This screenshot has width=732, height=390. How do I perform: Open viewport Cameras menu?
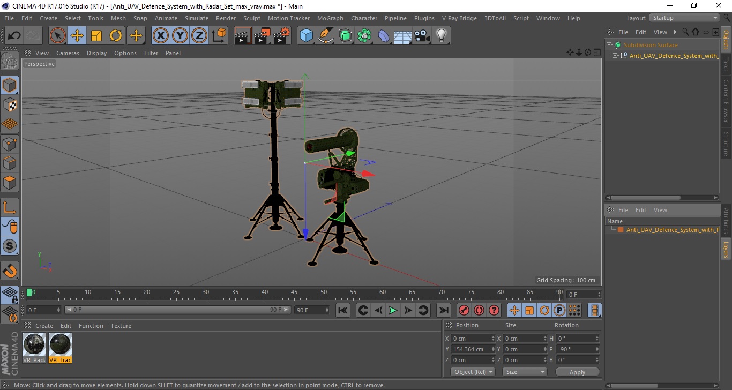[x=68, y=53]
